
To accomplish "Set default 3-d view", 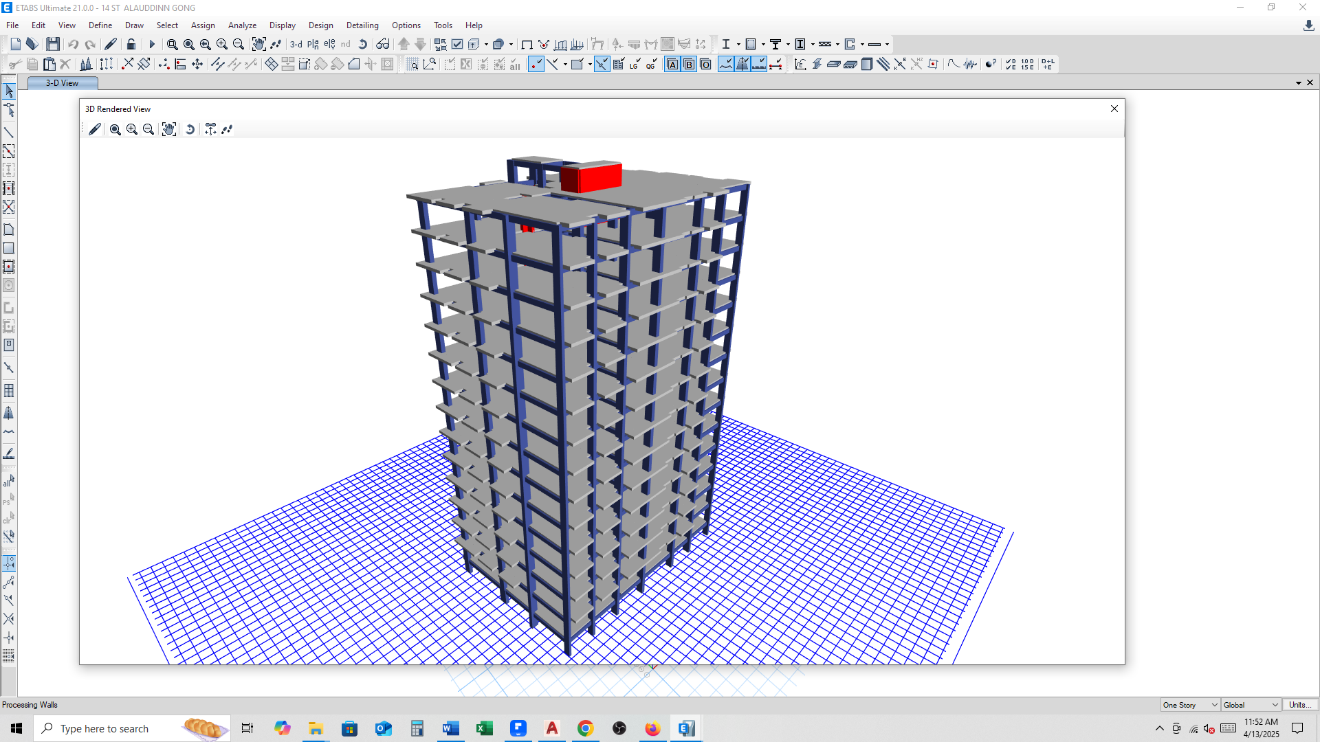I will point(296,44).
